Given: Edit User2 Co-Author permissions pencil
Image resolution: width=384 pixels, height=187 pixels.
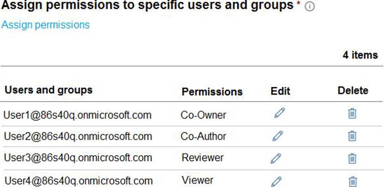Looking at the screenshot, I should pyautogui.click(x=277, y=136).
